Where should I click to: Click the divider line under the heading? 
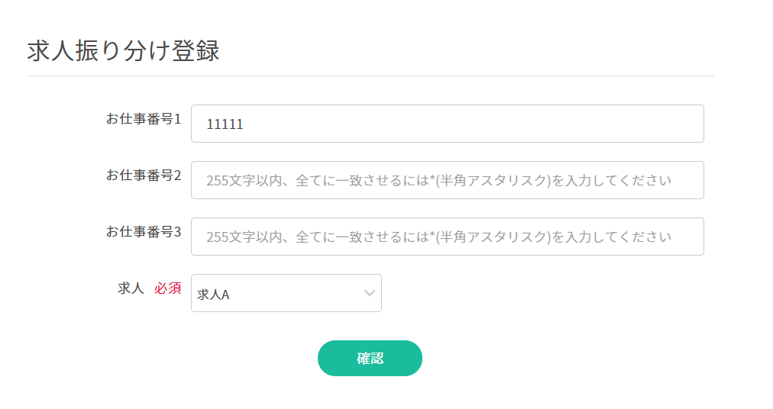click(x=370, y=76)
